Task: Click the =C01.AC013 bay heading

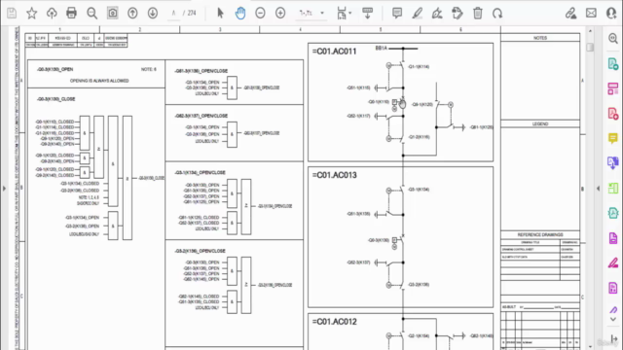Action: pos(334,175)
